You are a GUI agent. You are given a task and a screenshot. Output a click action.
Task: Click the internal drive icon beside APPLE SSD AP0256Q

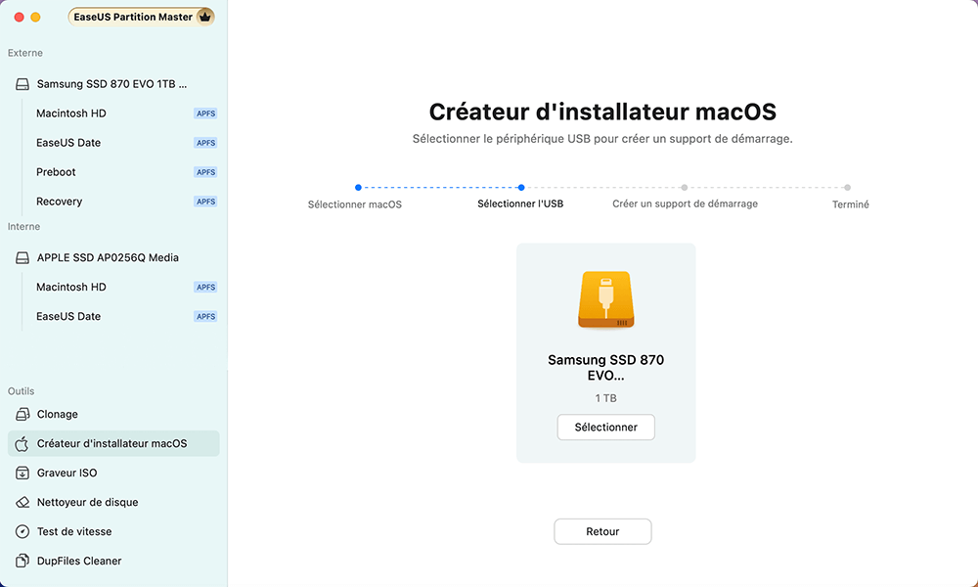tap(21, 257)
